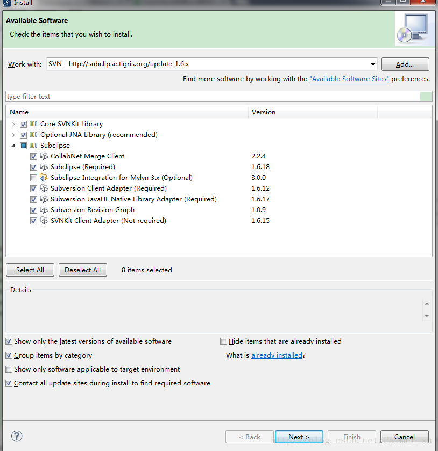Click the Eclipse Install window title icon
This screenshot has width=438, height=451.
click(7, 3)
